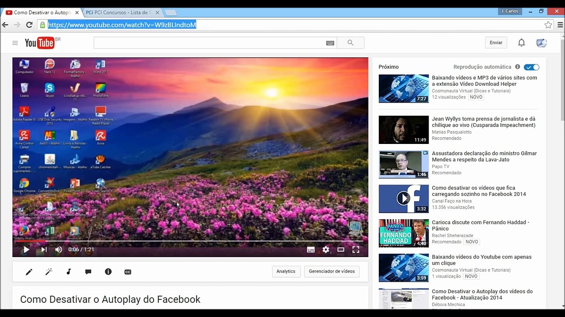Open Como desativar os vídeos Facebook 2014 link

click(x=479, y=191)
